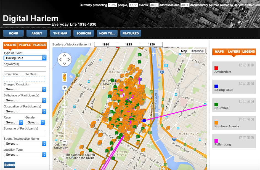This screenshot has height=170, width=260.
Task: Click the map zoom out minus button
Action: point(65,142)
